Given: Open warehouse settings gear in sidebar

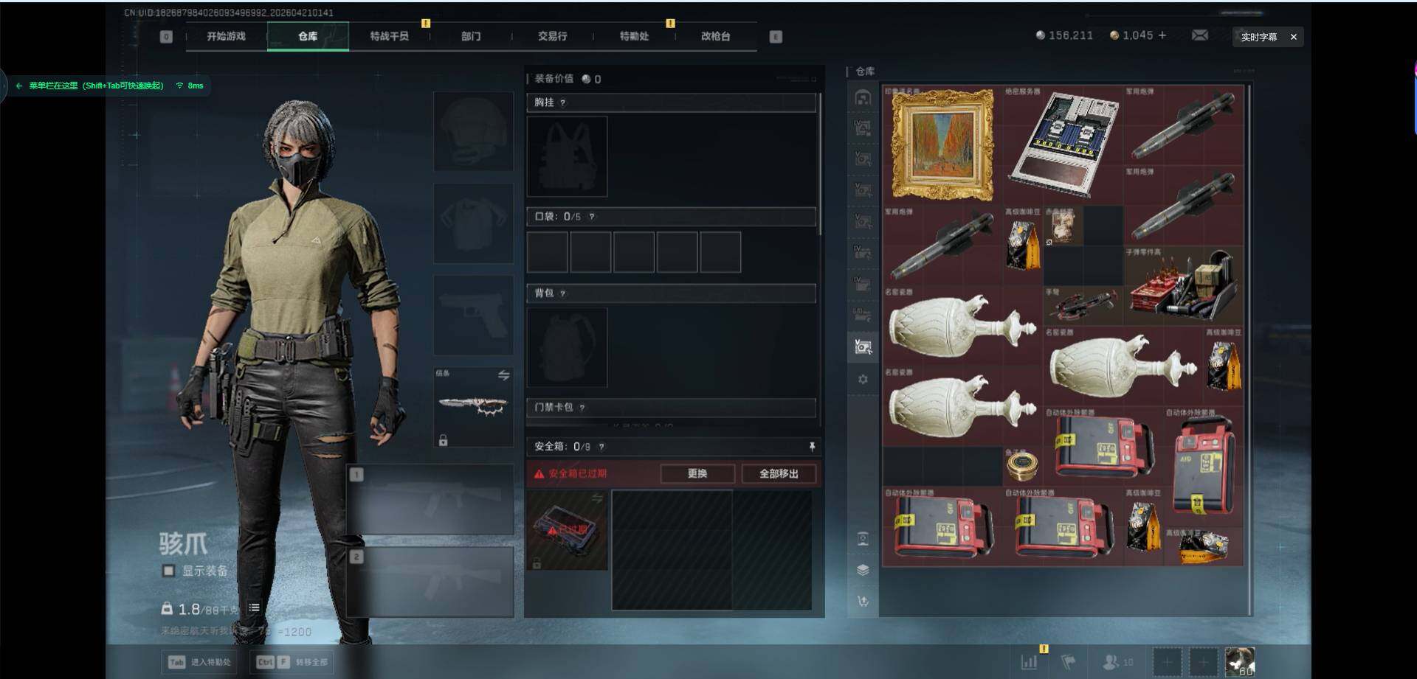Looking at the screenshot, I should pos(863,379).
